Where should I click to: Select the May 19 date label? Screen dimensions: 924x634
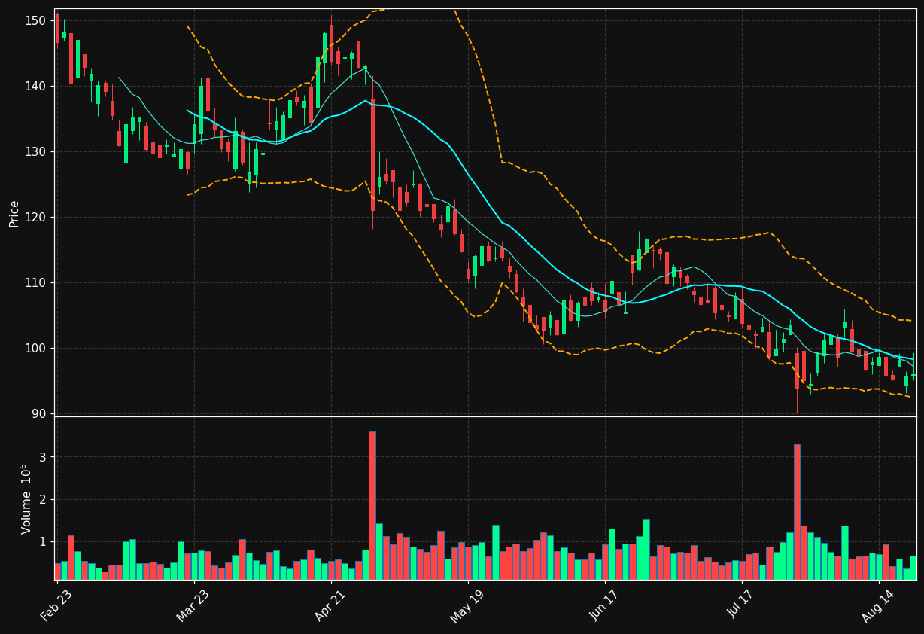point(467,605)
